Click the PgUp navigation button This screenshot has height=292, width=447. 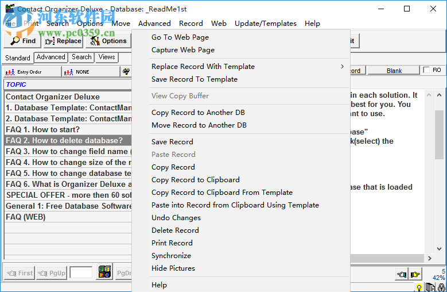pos(52,273)
